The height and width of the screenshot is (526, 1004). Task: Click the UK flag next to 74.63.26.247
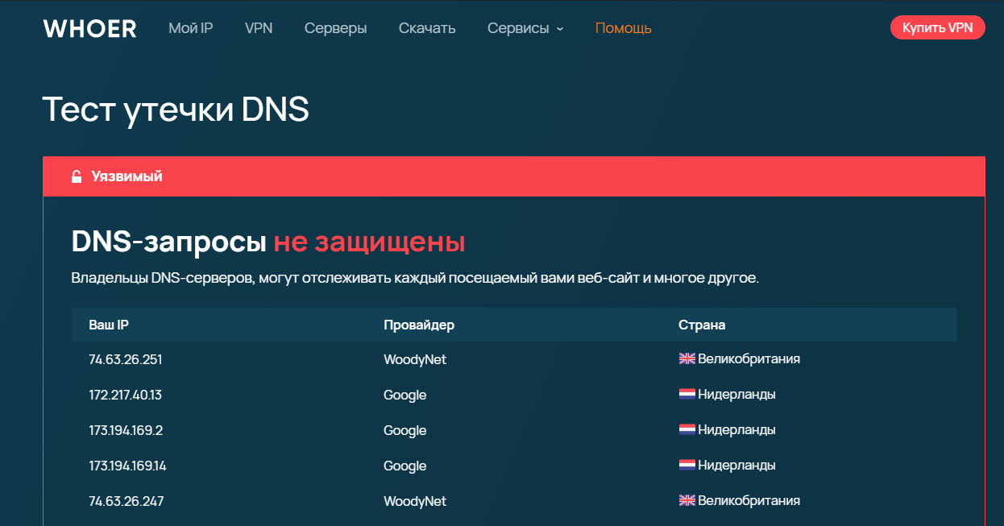[687, 501]
